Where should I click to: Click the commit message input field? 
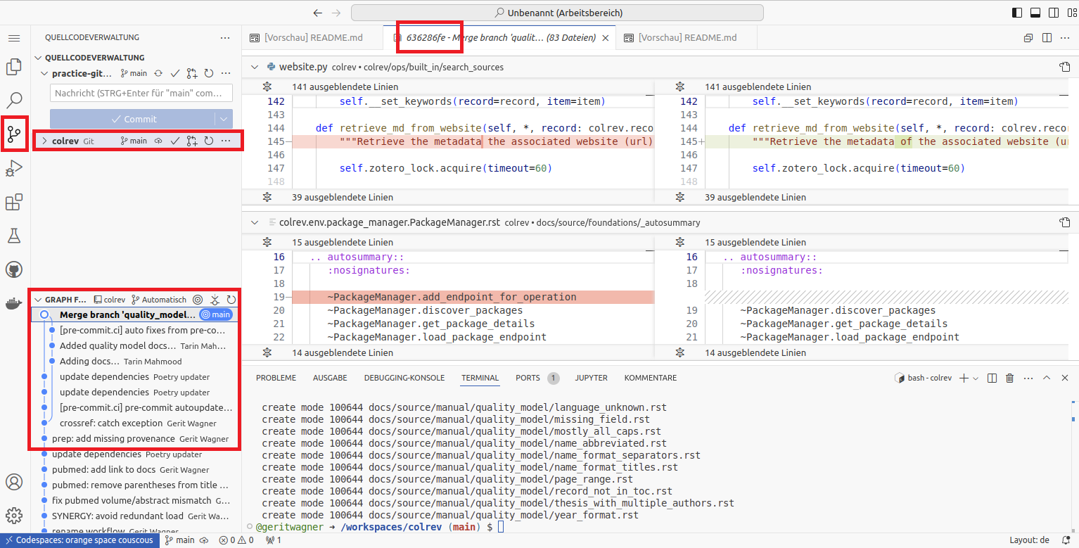[x=141, y=93]
